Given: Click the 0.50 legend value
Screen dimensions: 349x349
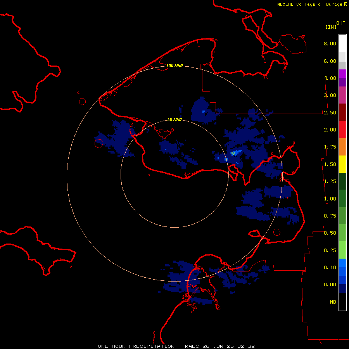Looking at the screenshot, I should click(x=330, y=233).
